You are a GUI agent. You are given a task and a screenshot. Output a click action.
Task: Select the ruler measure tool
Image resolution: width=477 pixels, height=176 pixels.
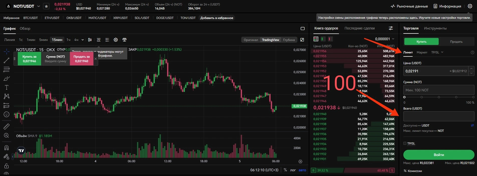tap(7, 126)
